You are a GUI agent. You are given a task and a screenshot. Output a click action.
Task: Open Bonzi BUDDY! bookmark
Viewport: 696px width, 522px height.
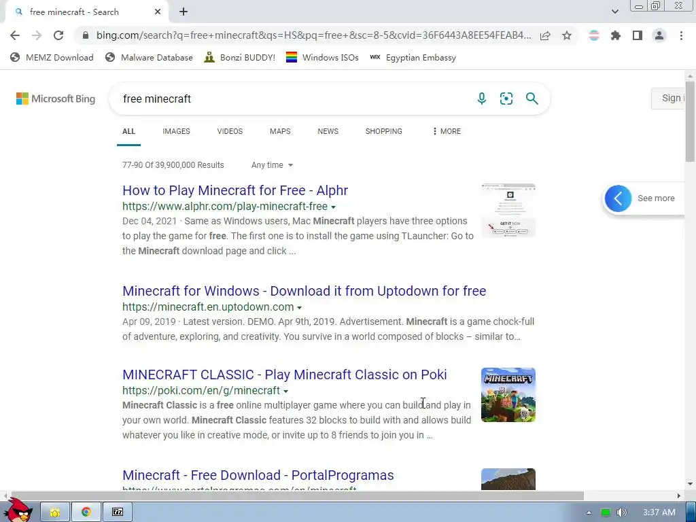pos(240,58)
